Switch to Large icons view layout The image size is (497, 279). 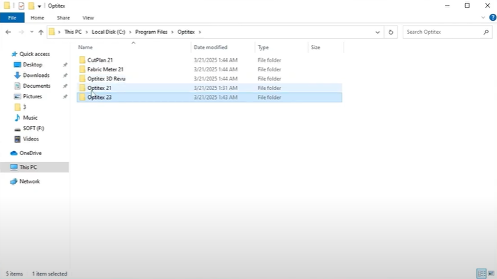[x=490, y=273]
